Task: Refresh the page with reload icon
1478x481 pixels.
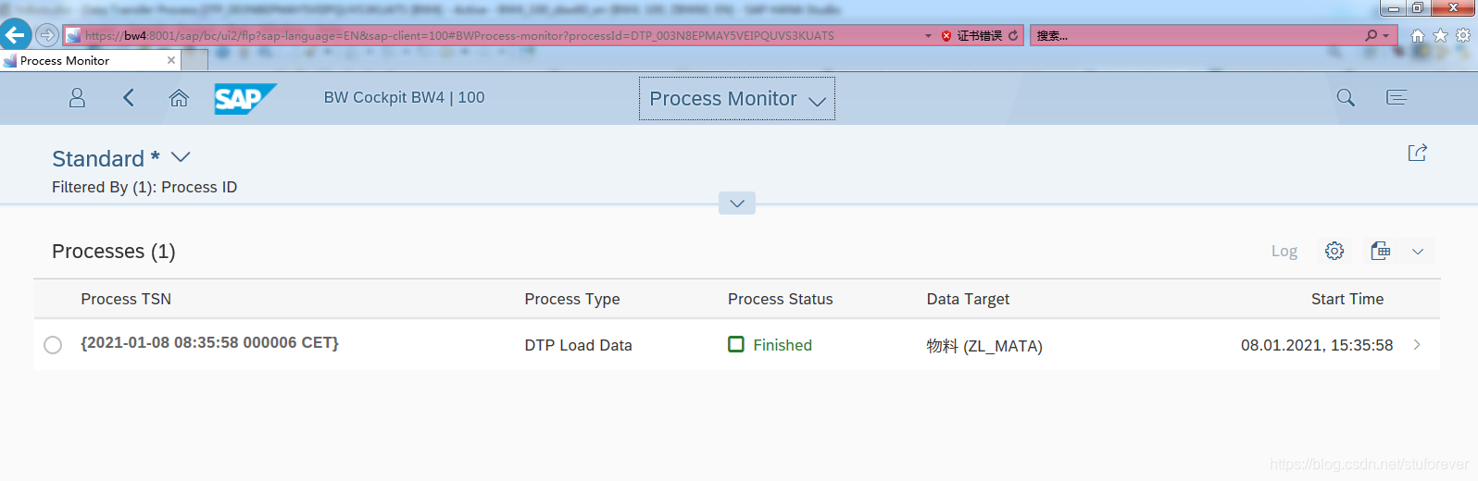Action: click(1013, 35)
